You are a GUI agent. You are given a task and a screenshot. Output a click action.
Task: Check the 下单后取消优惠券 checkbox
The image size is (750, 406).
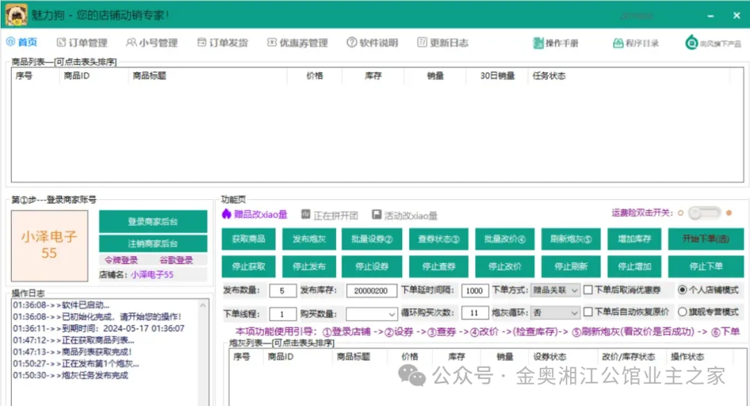[x=588, y=290]
